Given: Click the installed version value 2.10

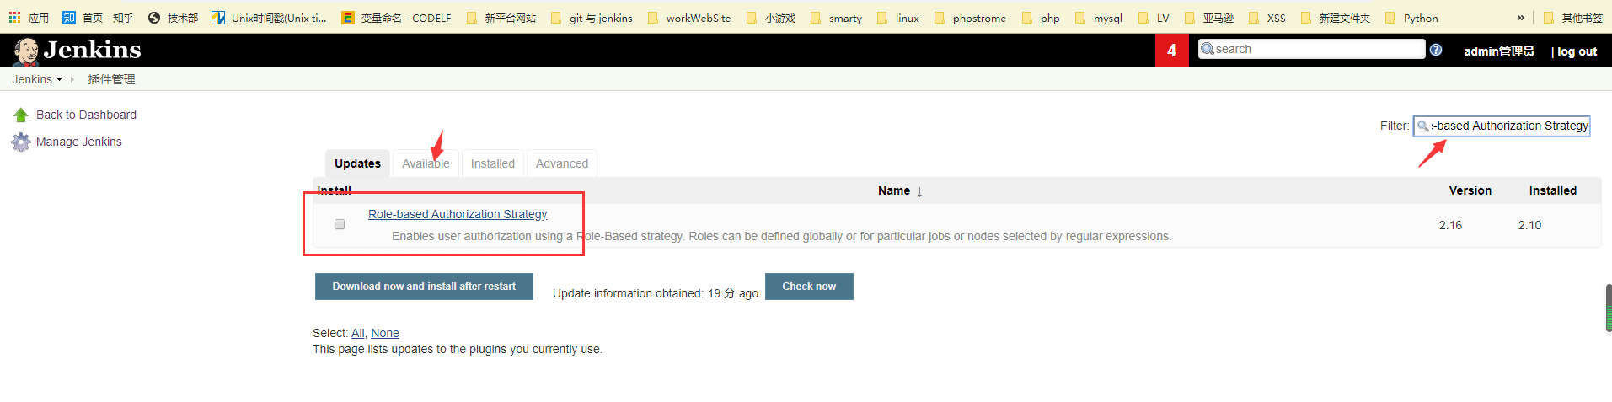Looking at the screenshot, I should 1529,225.
